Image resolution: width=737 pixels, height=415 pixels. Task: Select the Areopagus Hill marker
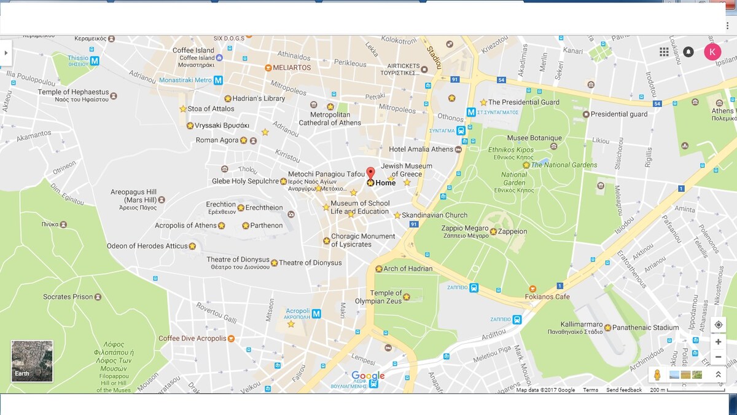click(x=162, y=200)
